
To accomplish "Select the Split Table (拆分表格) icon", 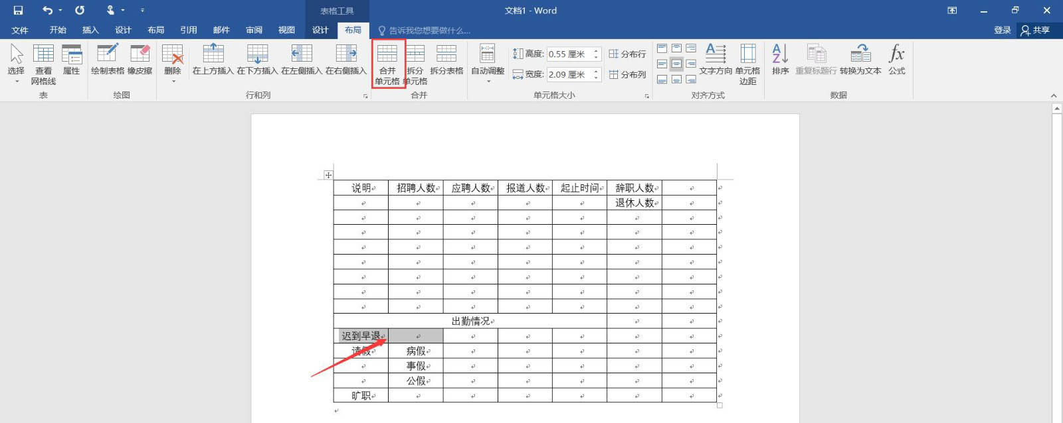I will pyautogui.click(x=446, y=60).
